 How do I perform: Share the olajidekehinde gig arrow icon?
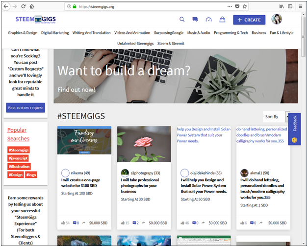pos(203,223)
